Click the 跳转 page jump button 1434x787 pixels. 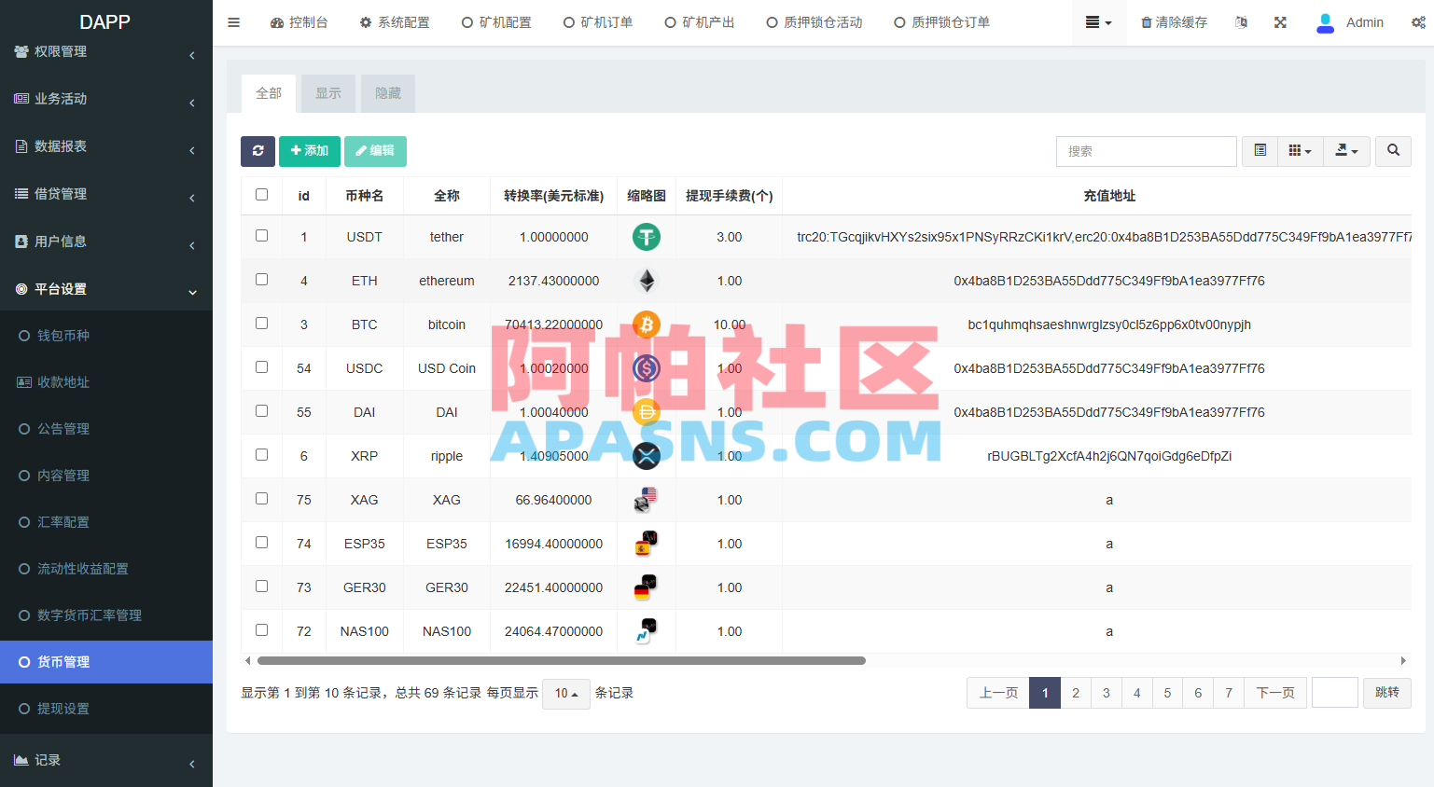[1387, 693]
